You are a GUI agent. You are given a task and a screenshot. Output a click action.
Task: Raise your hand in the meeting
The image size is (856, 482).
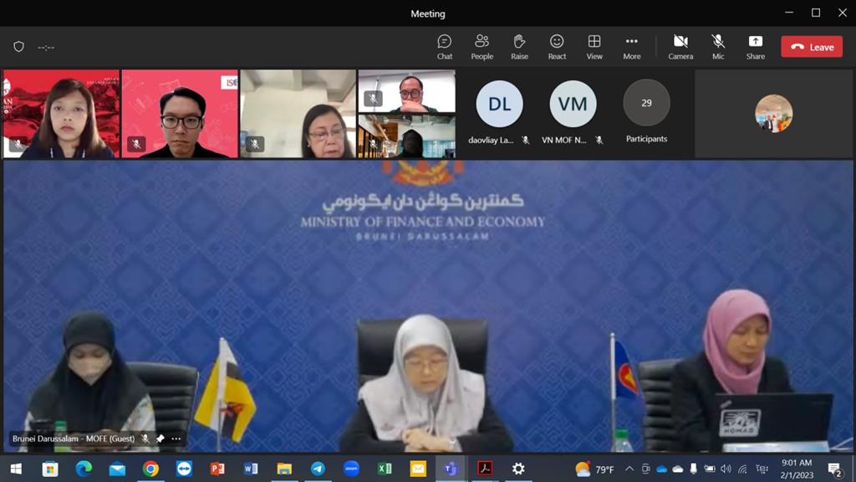519,47
